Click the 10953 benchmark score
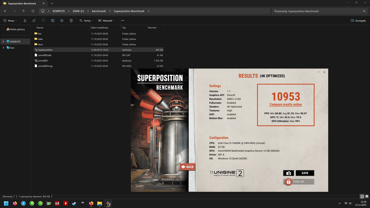This screenshot has height=208, width=370. pos(286,96)
